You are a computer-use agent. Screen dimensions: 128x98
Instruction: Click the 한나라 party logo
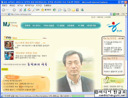pos(114,27)
